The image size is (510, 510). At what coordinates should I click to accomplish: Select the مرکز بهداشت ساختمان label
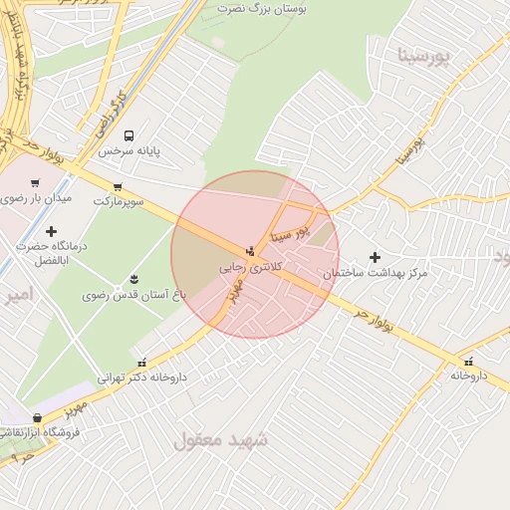(x=376, y=274)
